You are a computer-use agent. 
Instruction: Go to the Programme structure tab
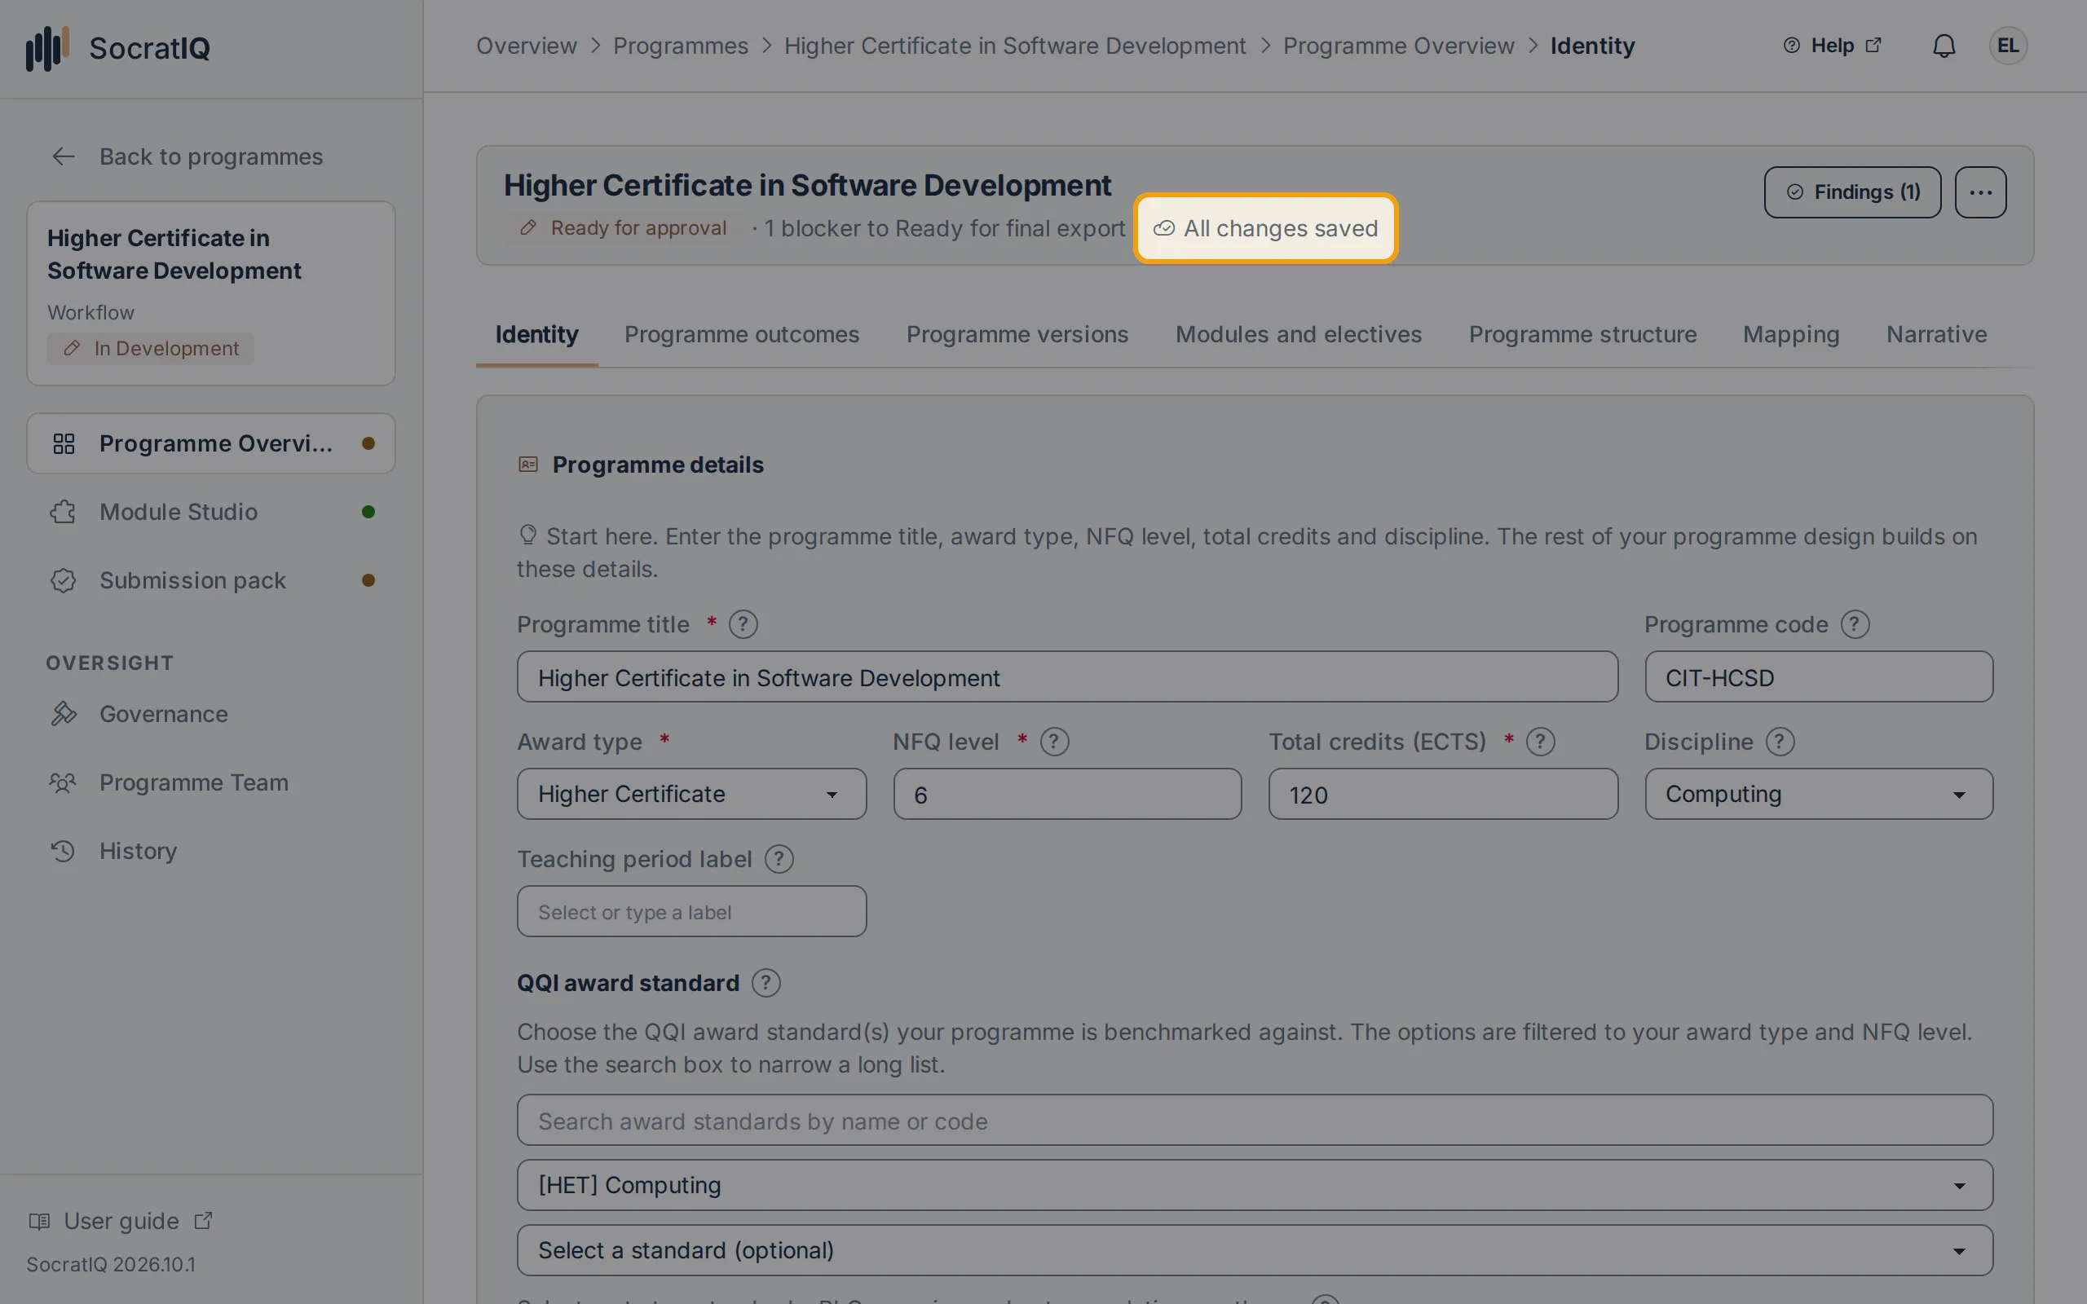click(1582, 335)
